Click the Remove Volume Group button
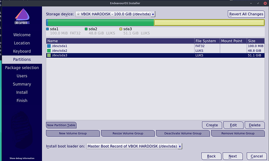This screenshot has width=269, height=161. [x=238, y=133]
